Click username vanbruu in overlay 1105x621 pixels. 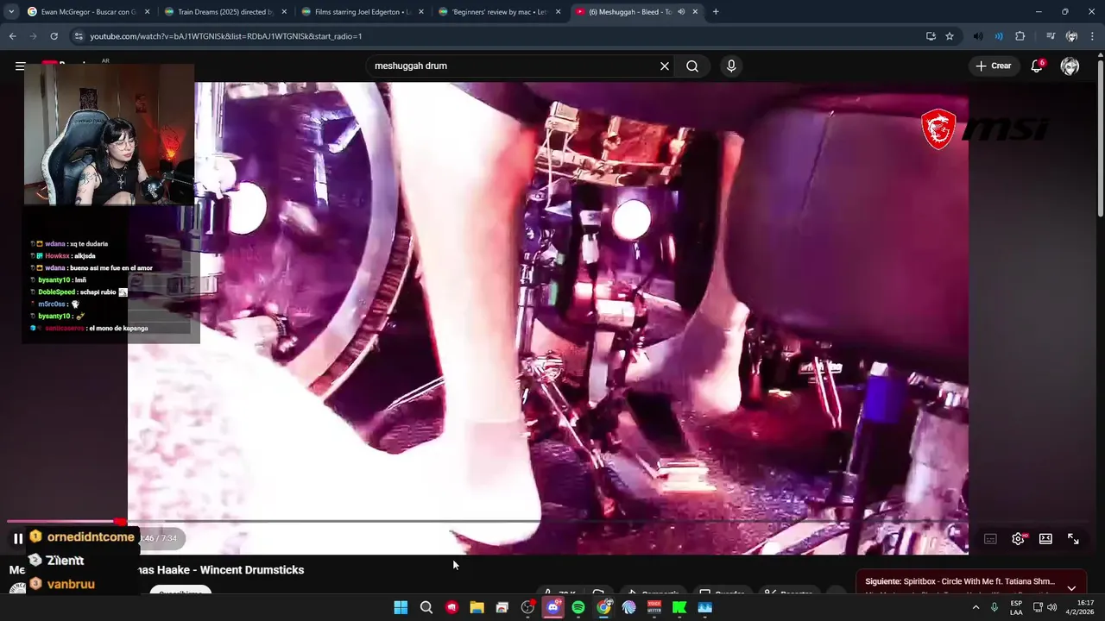coord(71,584)
